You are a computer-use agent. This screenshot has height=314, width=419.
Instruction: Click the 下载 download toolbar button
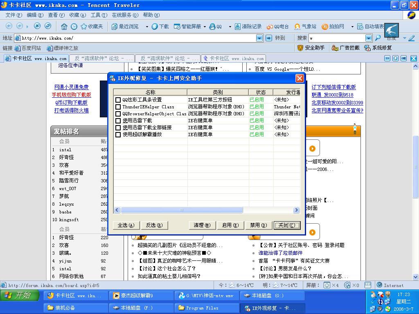[x=160, y=27]
